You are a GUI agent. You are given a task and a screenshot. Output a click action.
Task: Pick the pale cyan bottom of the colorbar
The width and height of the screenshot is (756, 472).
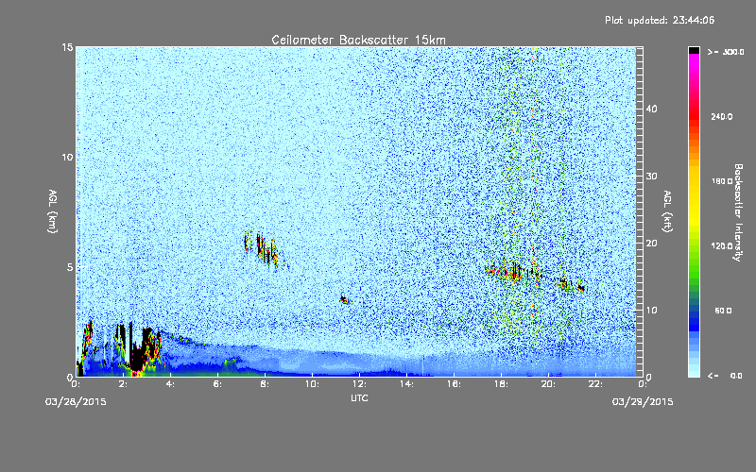click(694, 370)
